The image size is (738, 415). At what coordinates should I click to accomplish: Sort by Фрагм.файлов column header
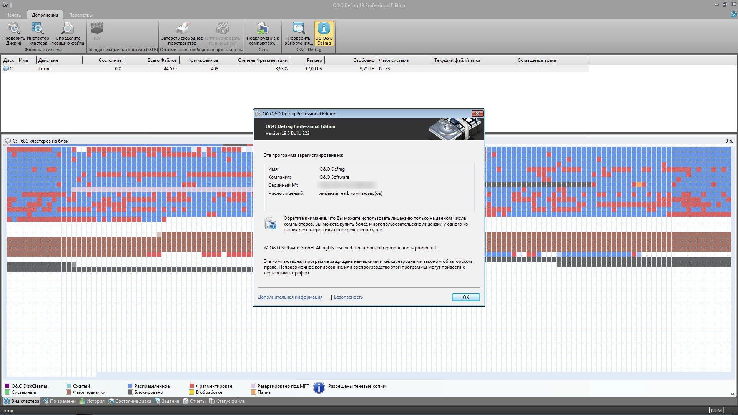(199, 60)
